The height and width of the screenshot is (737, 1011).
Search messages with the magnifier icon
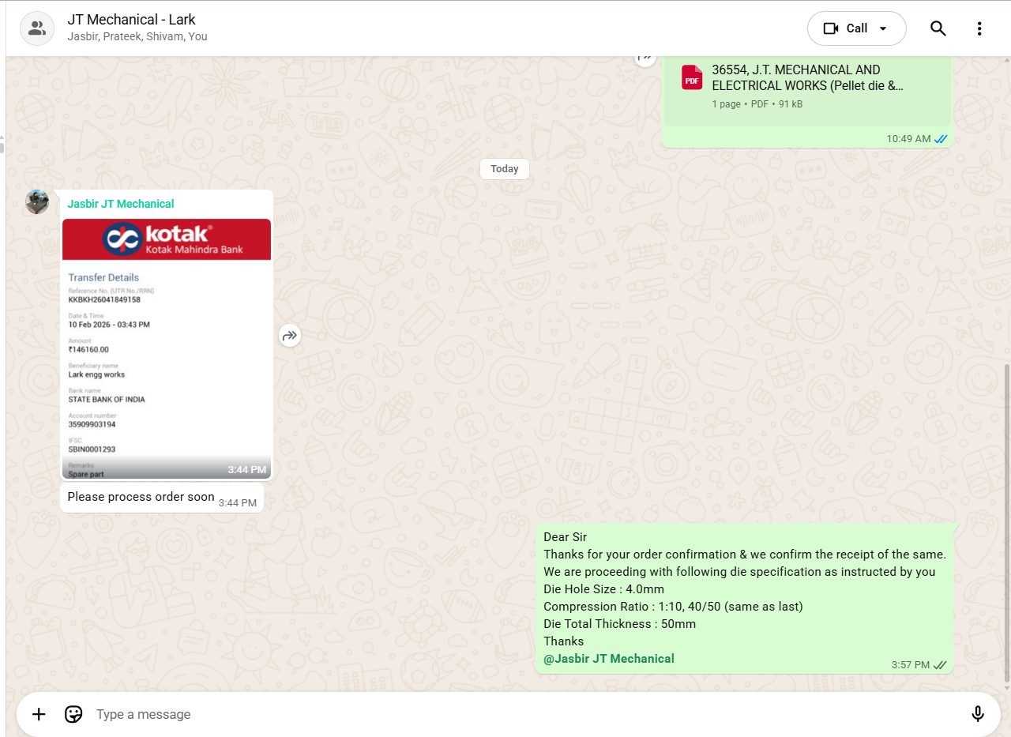[x=938, y=28]
